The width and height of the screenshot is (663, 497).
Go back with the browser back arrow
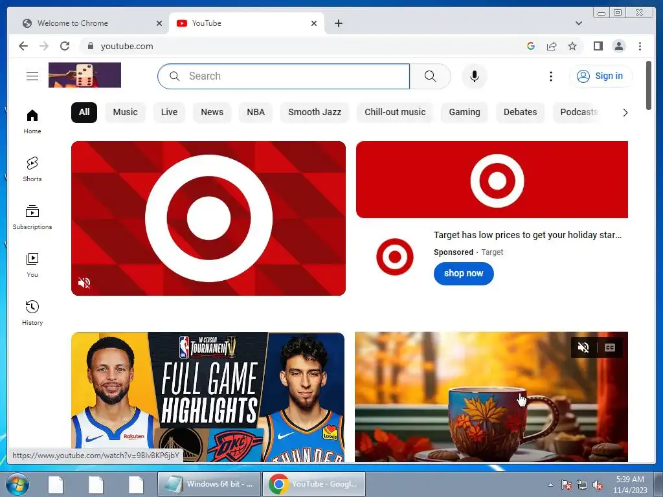click(23, 46)
